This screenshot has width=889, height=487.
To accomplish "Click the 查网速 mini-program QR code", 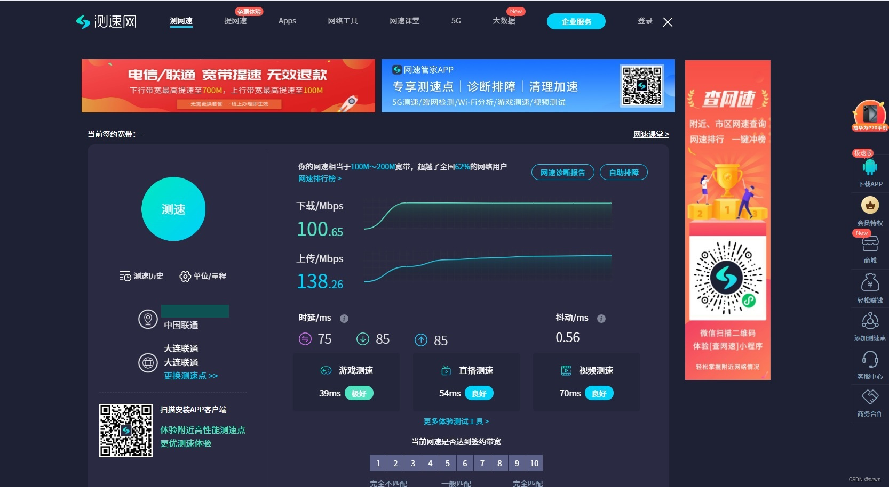I will click(728, 278).
